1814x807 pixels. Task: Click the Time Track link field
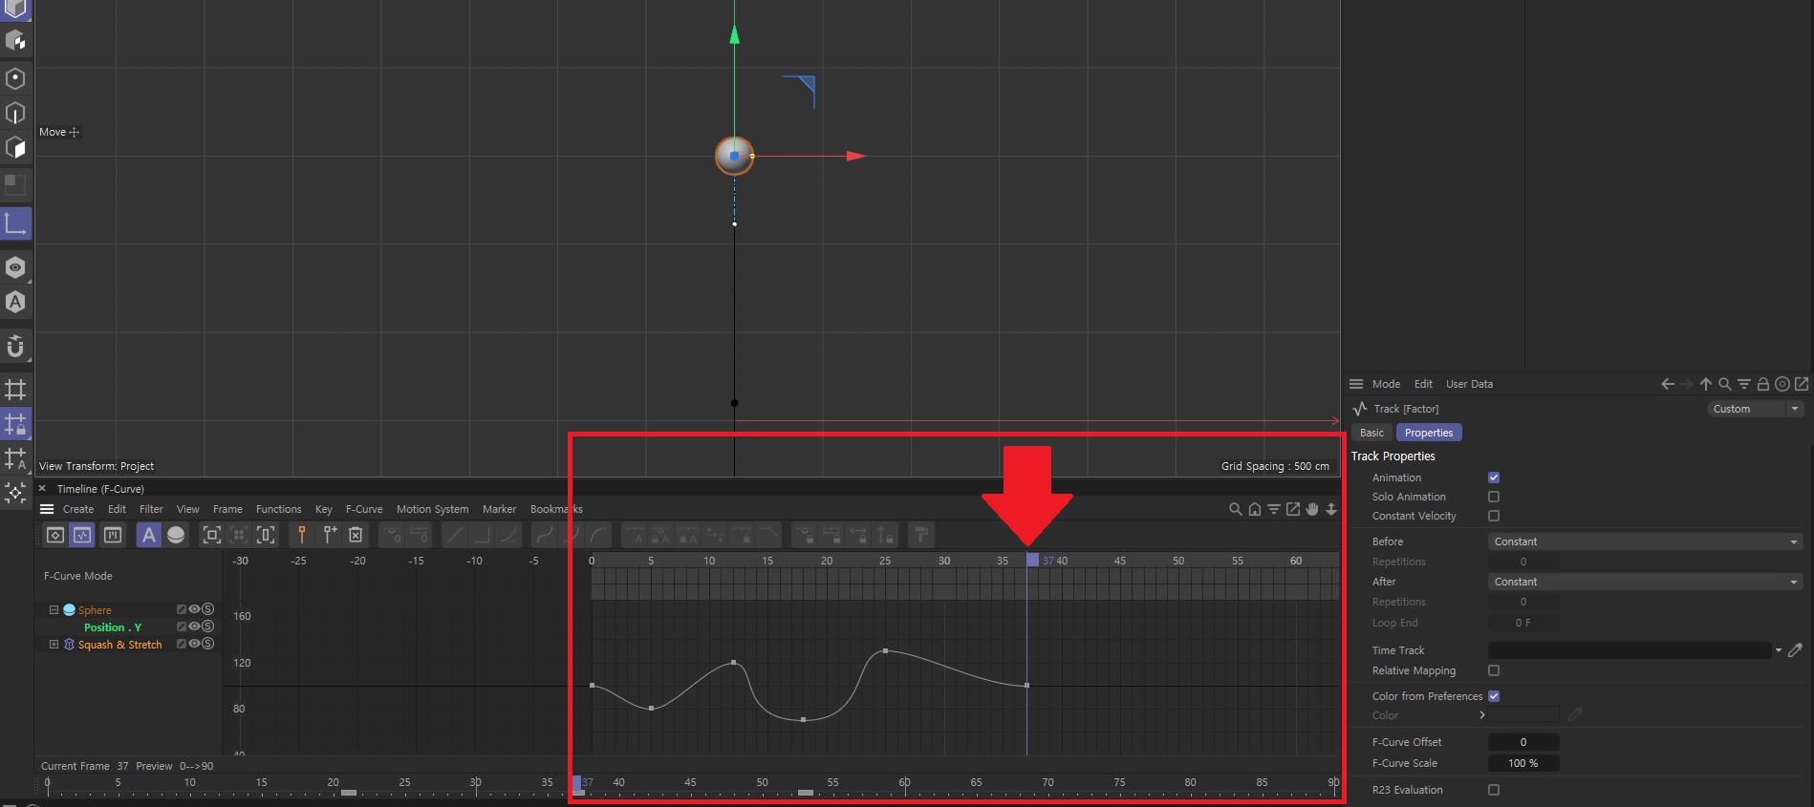(1630, 650)
